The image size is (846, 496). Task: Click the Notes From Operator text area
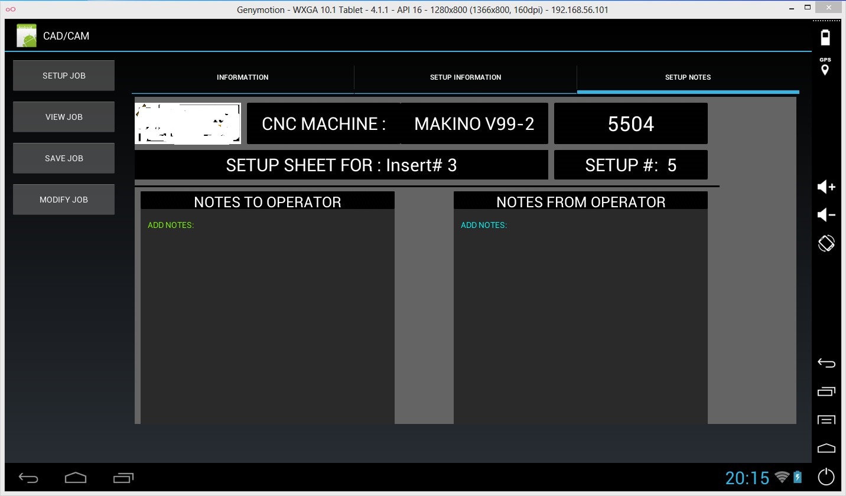coord(581,316)
